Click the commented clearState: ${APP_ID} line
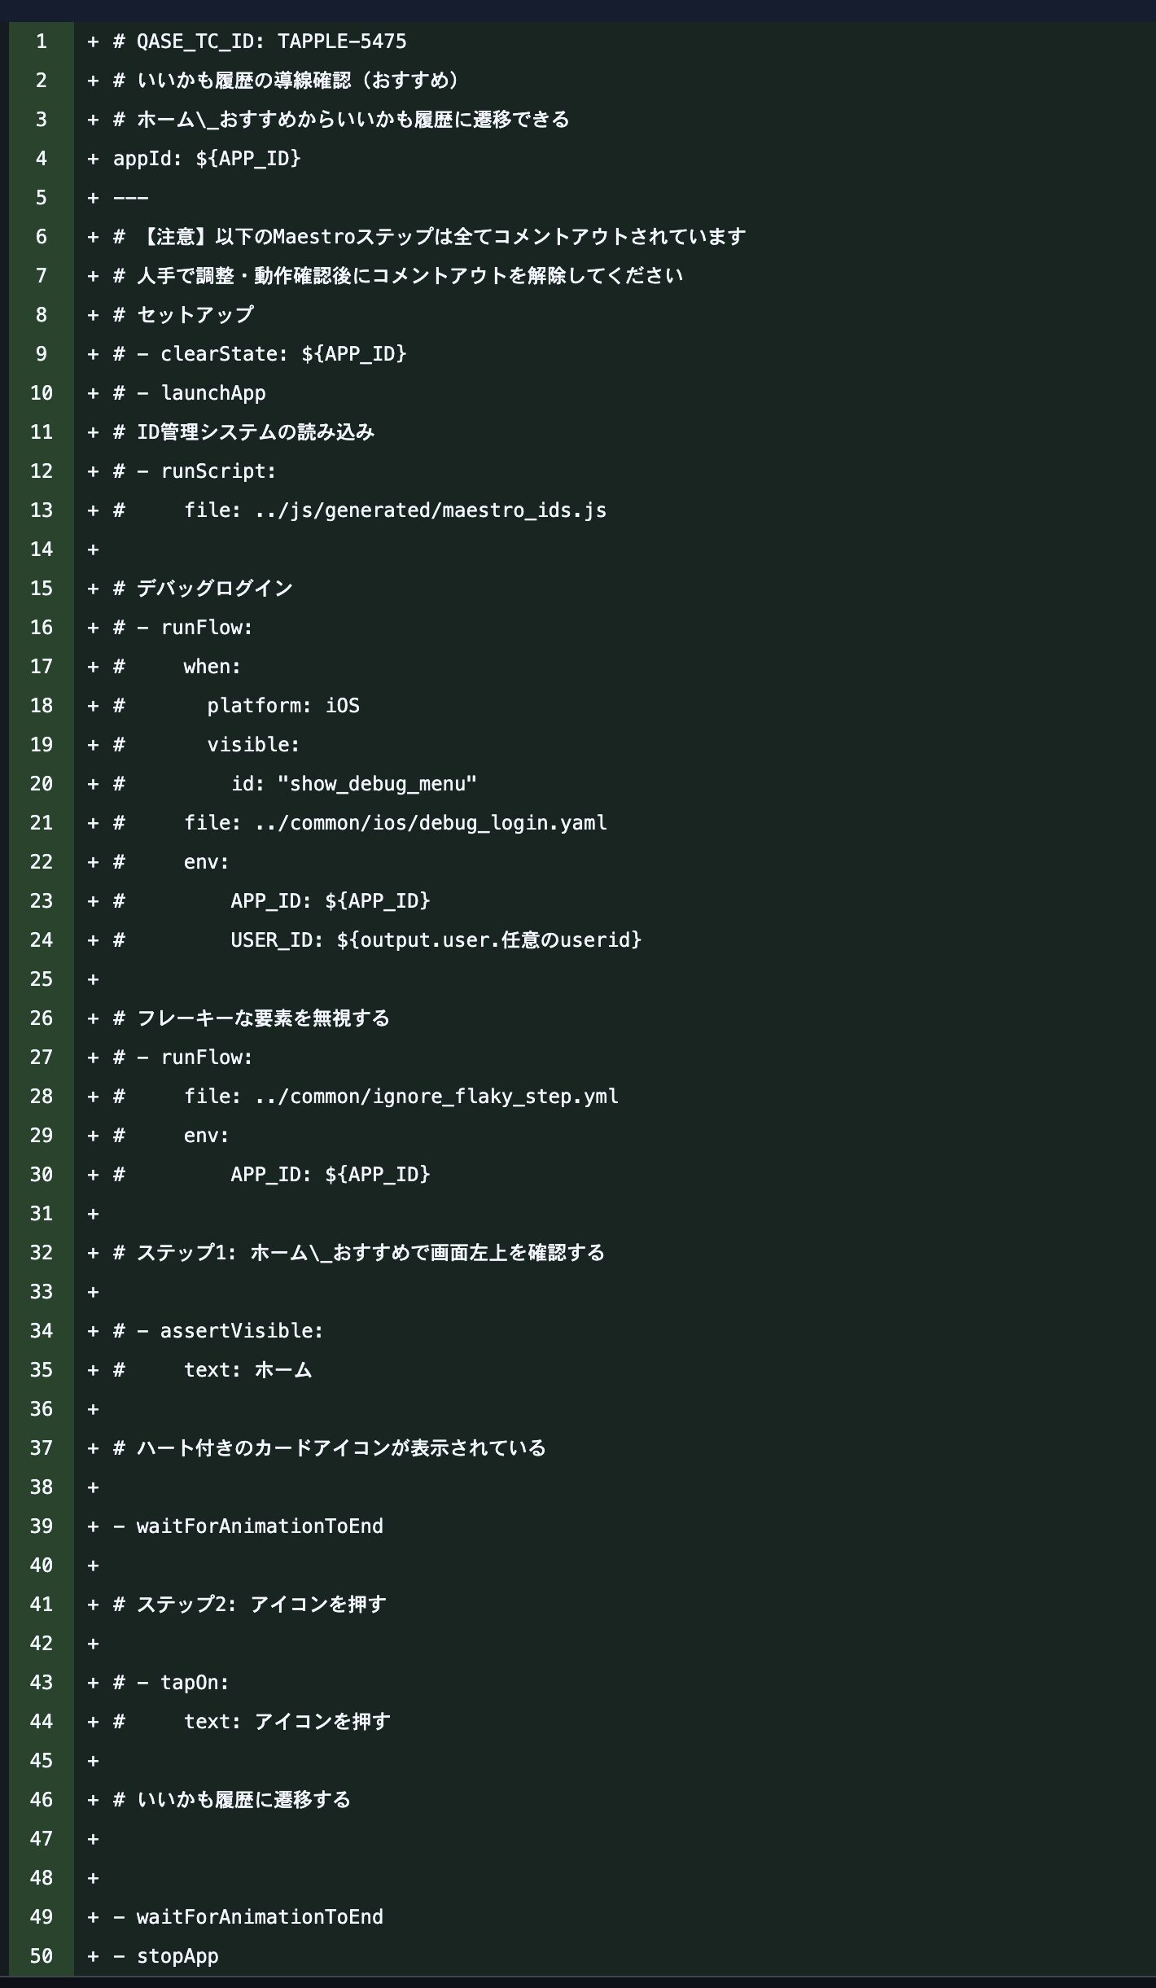 [x=259, y=354]
